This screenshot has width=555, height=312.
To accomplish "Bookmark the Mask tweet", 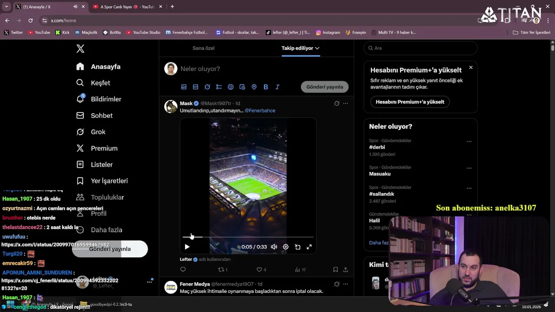I will click(x=336, y=270).
